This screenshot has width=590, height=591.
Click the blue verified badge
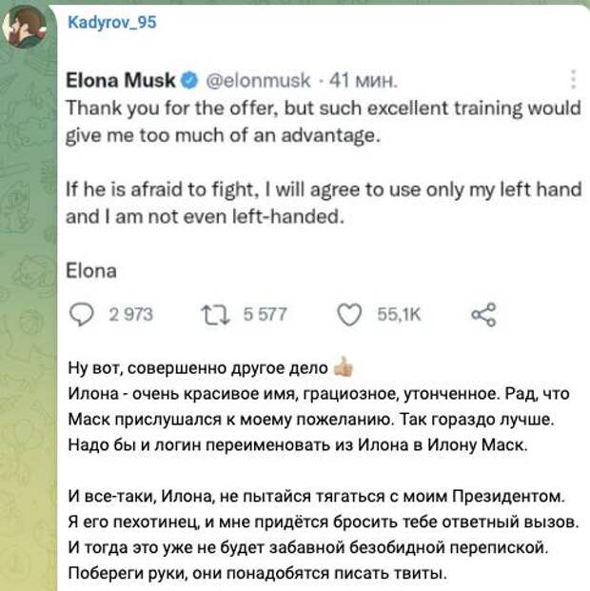pos(189,80)
